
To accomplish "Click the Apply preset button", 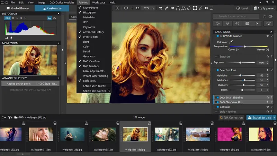I will point(264,8).
